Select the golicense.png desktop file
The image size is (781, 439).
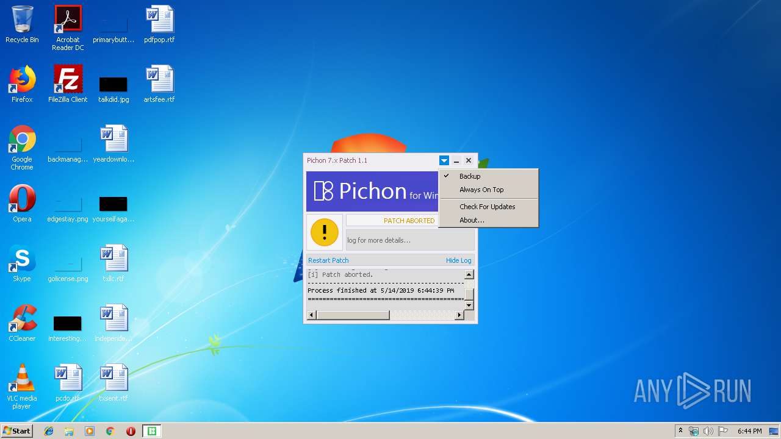tap(68, 268)
